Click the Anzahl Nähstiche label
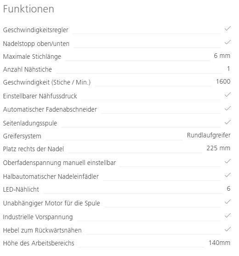This screenshot has width=239, height=256. pos(28,69)
